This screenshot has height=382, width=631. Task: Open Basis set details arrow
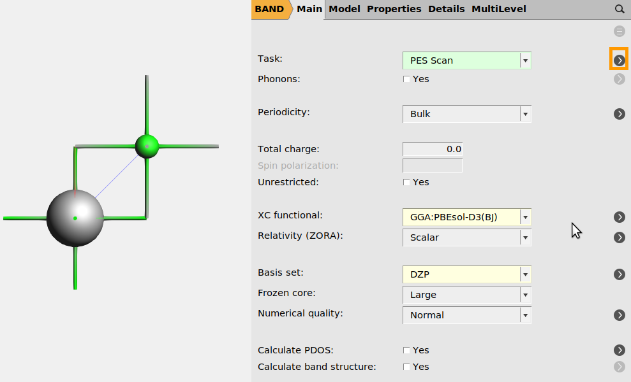point(619,274)
